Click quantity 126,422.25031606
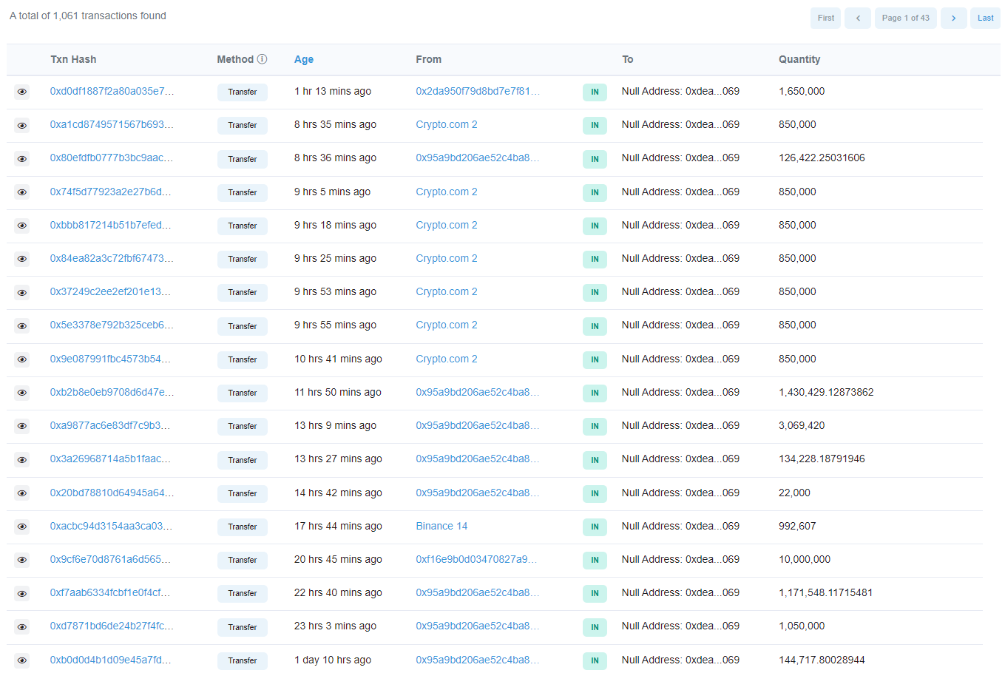Viewport: 1005px width, 673px height. [822, 158]
